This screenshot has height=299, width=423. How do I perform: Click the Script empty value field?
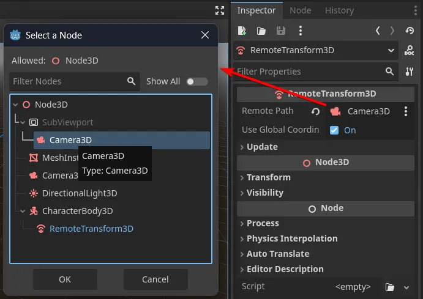pos(353,287)
